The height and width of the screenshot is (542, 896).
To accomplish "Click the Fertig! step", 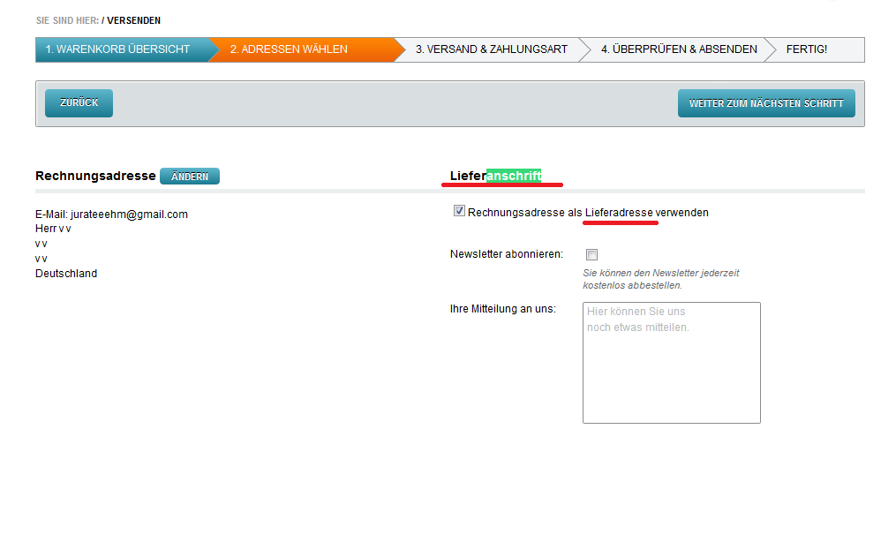I will tap(807, 49).
